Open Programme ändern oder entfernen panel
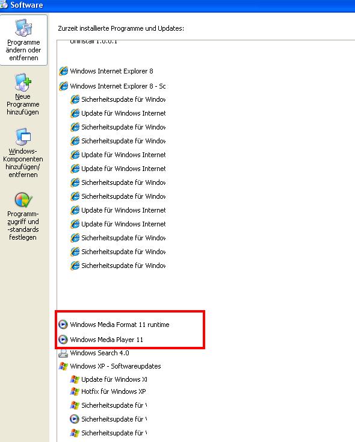 (23, 40)
